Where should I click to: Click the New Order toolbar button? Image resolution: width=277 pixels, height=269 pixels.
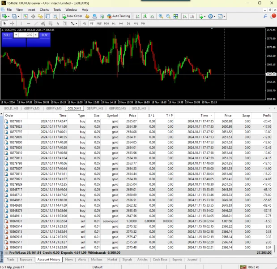pyautogui.click(x=72, y=16)
